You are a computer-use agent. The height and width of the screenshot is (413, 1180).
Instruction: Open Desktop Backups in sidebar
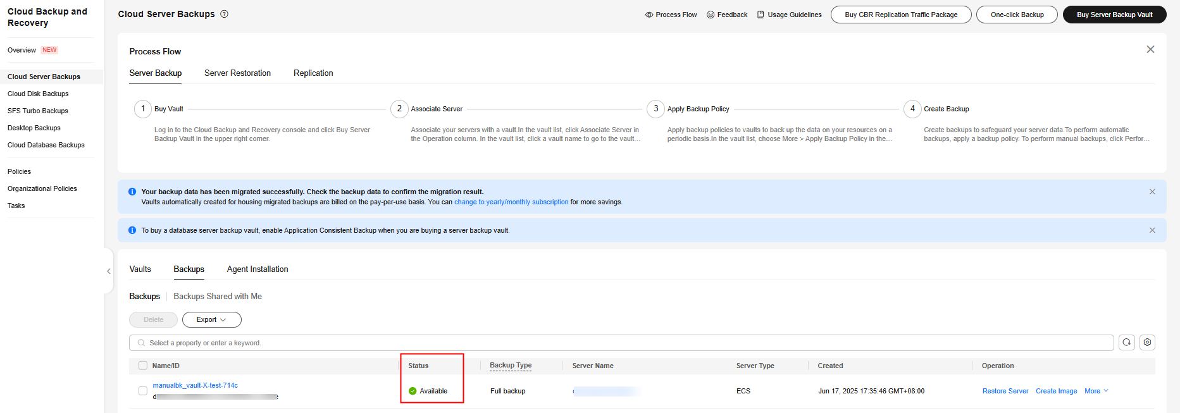click(34, 128)
